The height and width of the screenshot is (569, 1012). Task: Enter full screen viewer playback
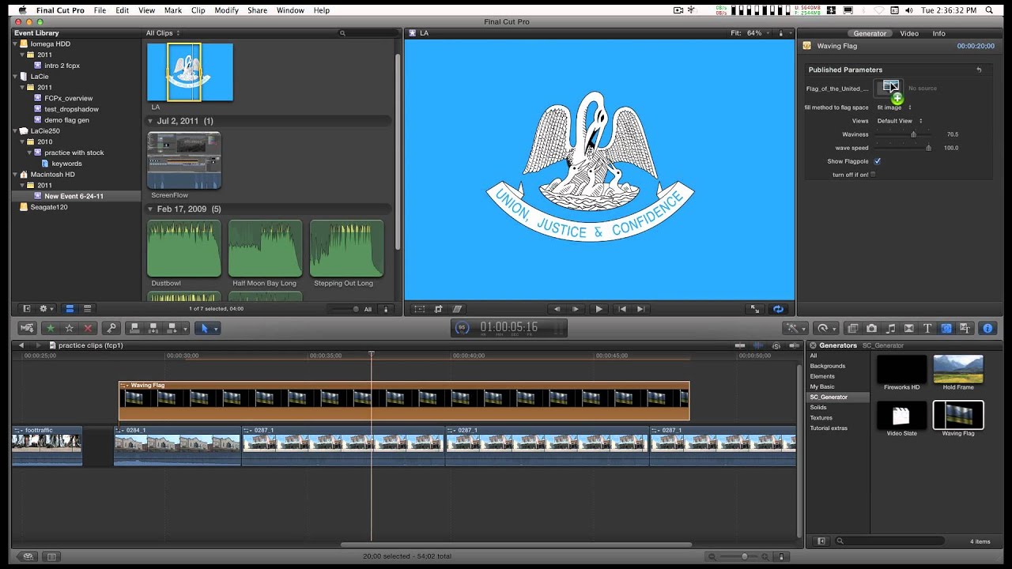point(755,309)
